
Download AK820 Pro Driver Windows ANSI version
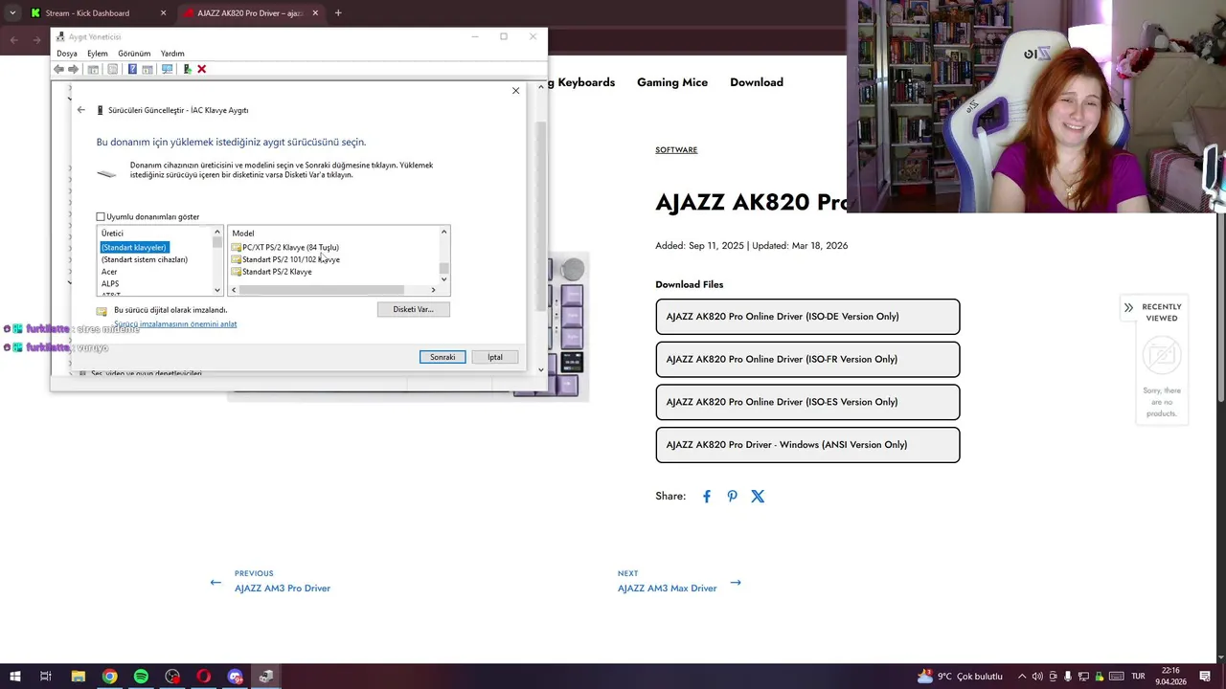coord(807,445)
